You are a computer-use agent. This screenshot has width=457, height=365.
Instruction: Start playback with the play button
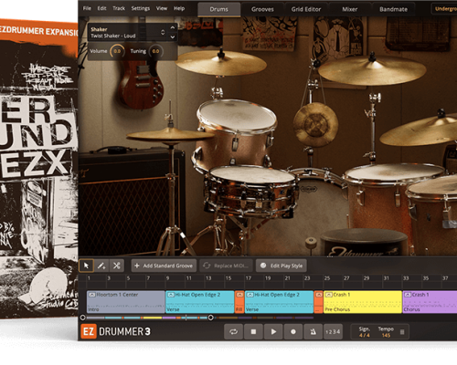coord(273,331)
